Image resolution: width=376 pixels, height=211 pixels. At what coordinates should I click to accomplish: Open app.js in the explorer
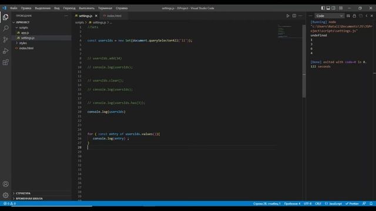[25, 33]
